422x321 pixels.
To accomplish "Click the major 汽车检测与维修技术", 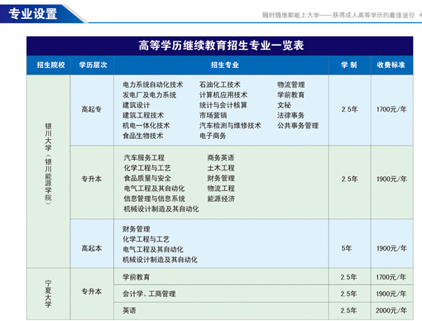I will [x=230, y=126].
